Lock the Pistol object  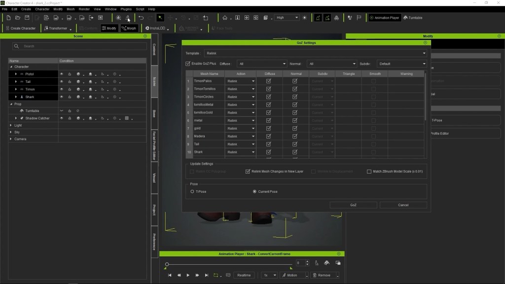click(70, 74)
